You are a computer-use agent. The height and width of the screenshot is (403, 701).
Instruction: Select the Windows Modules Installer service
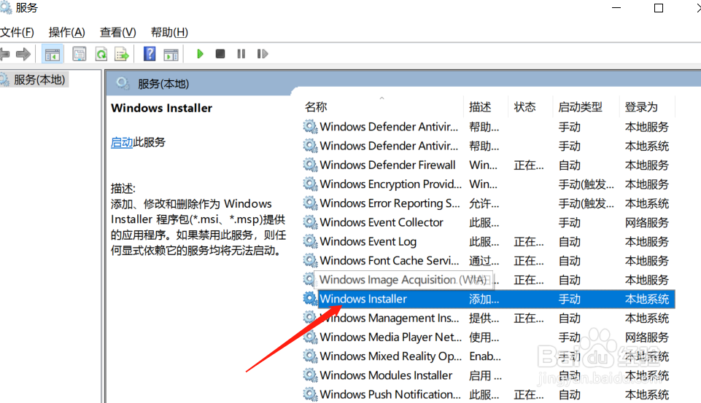click(x=387, y=375)
